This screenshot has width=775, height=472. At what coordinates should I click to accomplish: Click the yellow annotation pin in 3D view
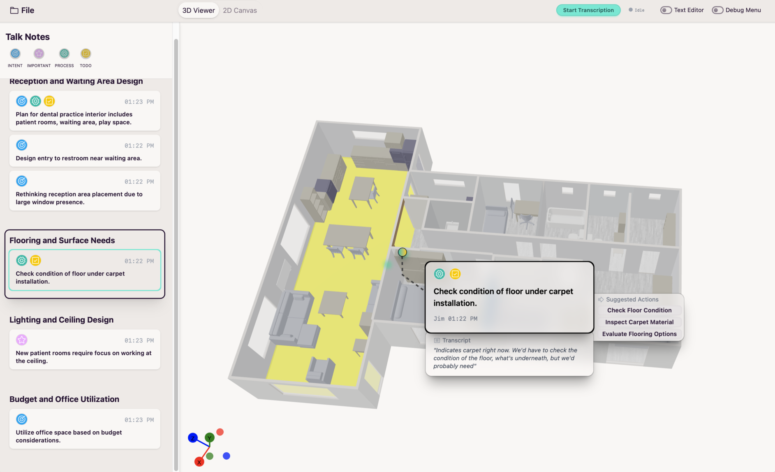click(402, 252)
